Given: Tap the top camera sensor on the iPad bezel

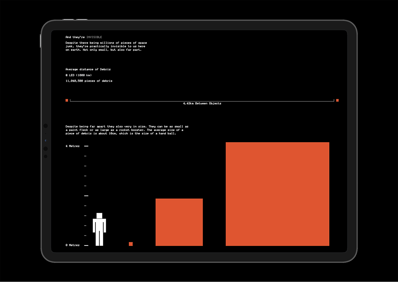Looking at the screenshot, I should pyautogui.click(x=46, y=126).
